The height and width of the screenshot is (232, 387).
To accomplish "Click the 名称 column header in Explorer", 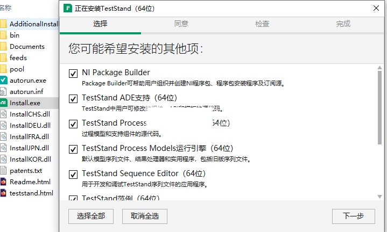I will click(x=5, y=8).
